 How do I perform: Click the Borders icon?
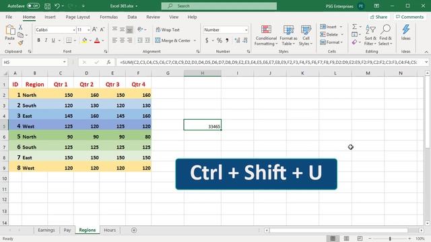69,40
